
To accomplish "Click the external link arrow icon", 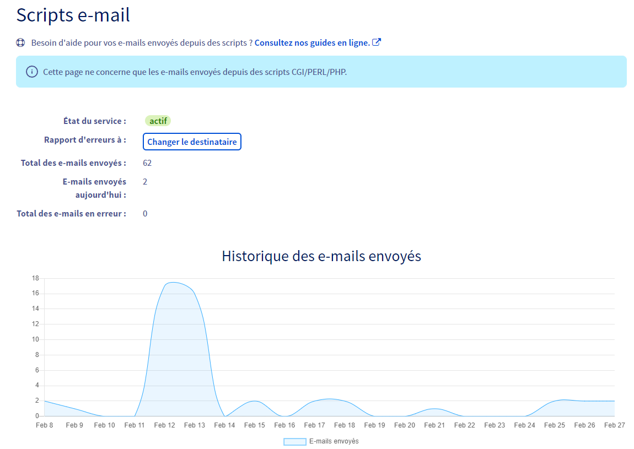I will pyautogui.click(x=377, y=42).
